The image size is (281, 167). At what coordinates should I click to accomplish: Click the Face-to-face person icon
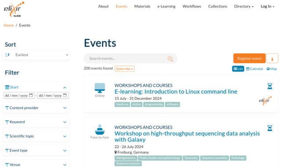click(100, 130)
